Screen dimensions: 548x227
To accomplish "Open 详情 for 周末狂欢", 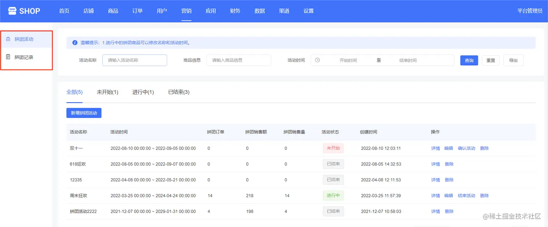I will point(436,196).
